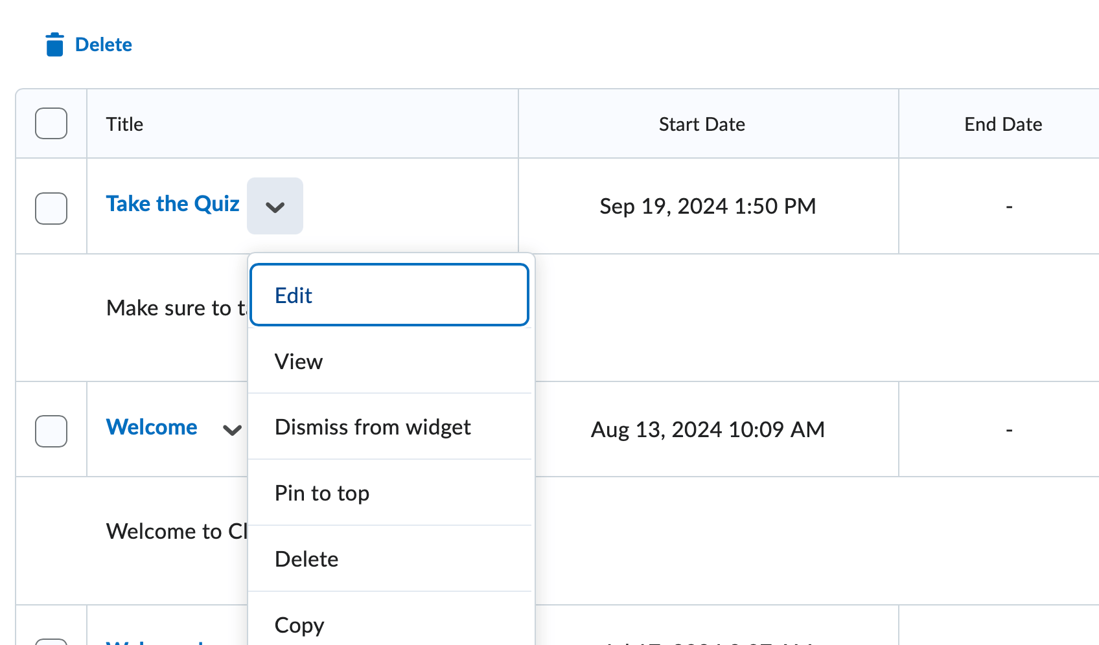Screen dimensions: 1099x645
Task: Choose Dismiss from widget option
Action: click(389, 427)
